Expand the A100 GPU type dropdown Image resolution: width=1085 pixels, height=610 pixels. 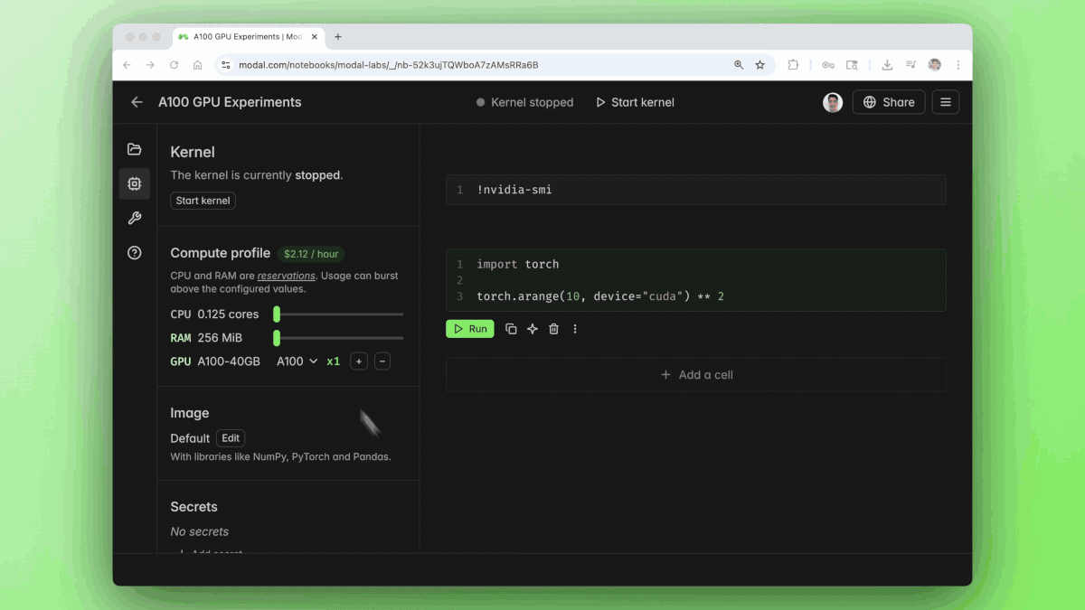[297, 361]
